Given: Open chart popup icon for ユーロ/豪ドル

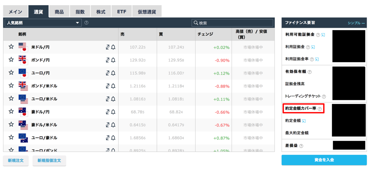Looking at the screenshot, I should 108,138.
